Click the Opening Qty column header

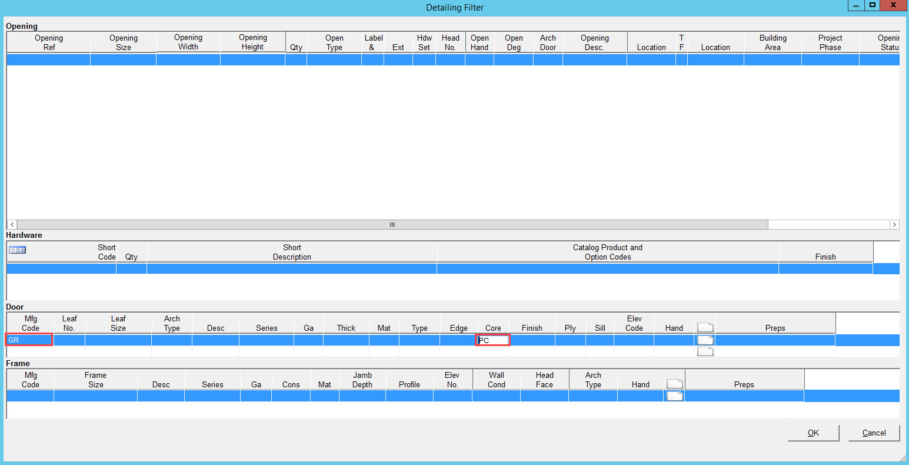click(x=296, y=42)
